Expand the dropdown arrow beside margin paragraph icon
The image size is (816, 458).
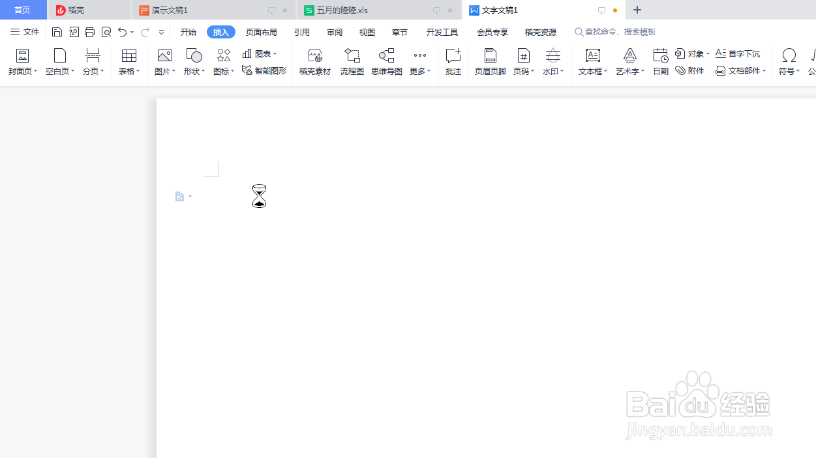190,197
